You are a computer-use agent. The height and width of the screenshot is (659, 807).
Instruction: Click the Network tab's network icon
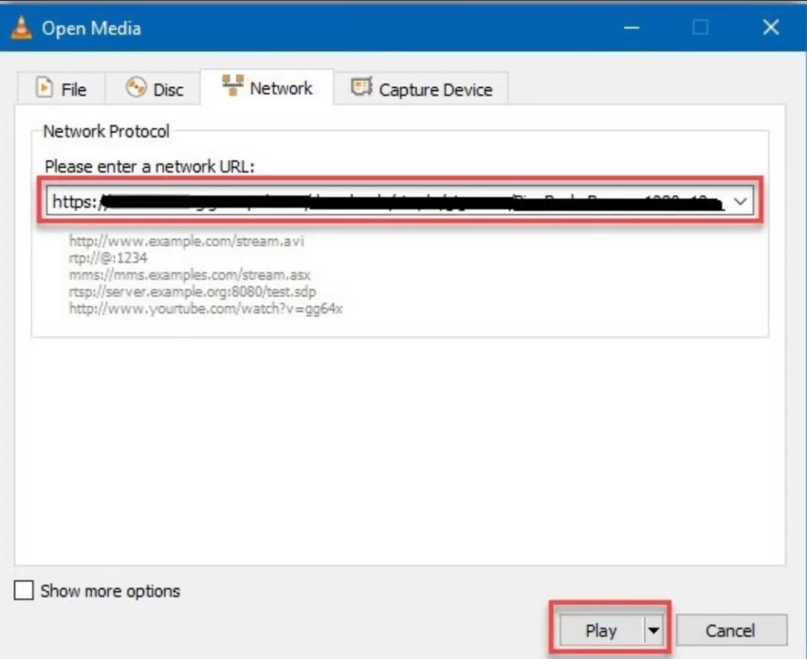[232, 86]
